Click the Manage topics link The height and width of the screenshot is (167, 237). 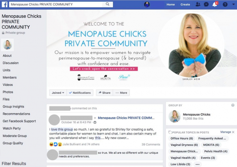[226, 132]
